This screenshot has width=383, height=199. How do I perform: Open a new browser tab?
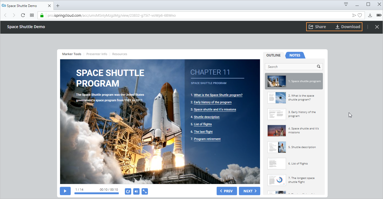coord(58,6)
